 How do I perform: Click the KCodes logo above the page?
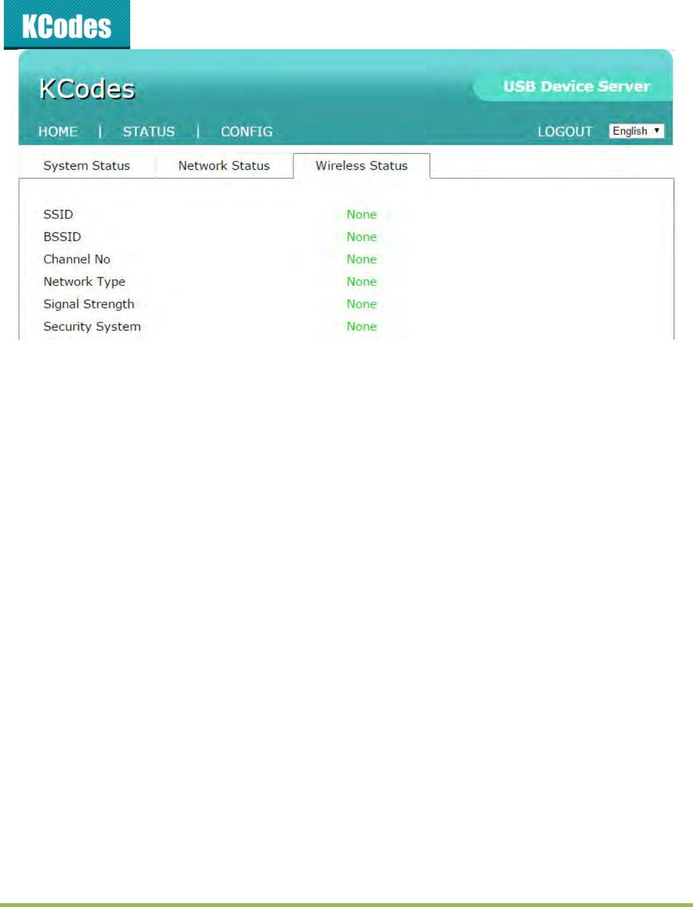pyautogui.click(x=67, y=25)
